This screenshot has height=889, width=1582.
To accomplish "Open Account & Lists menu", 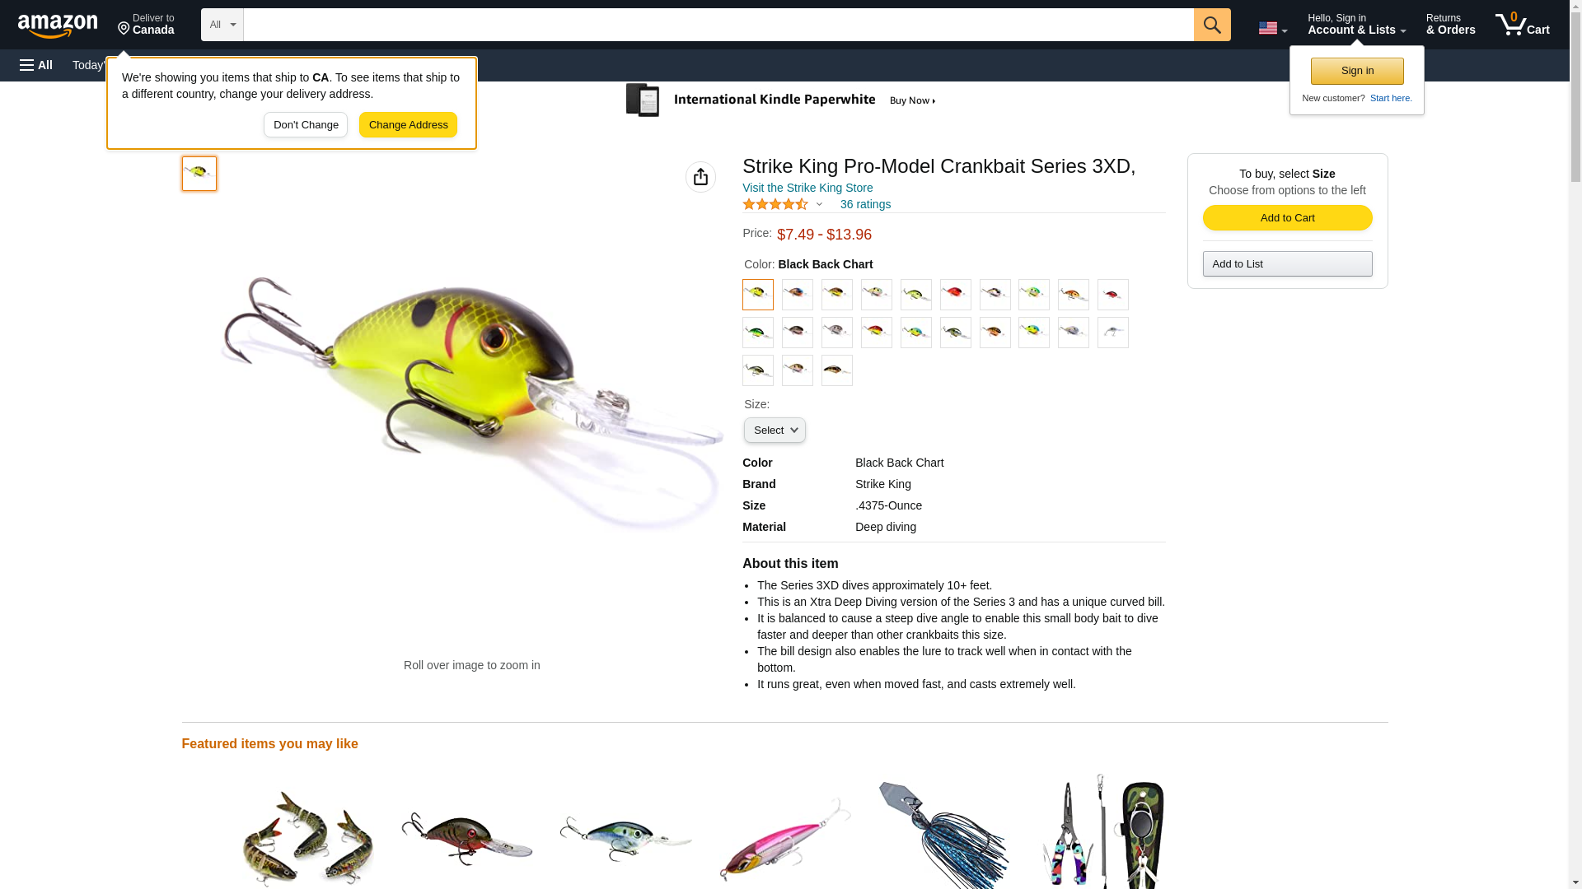I will tap(1356, 25).
